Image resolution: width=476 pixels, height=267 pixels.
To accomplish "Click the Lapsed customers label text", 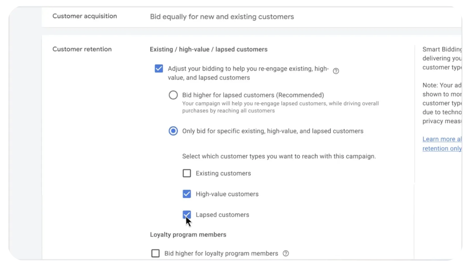I will point(222,215).
